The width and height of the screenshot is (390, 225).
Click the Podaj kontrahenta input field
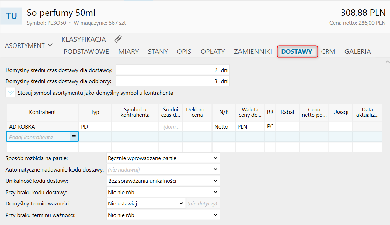[x=38, y=137]
